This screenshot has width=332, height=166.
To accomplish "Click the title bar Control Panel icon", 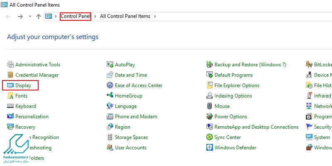I will point(4,5).
